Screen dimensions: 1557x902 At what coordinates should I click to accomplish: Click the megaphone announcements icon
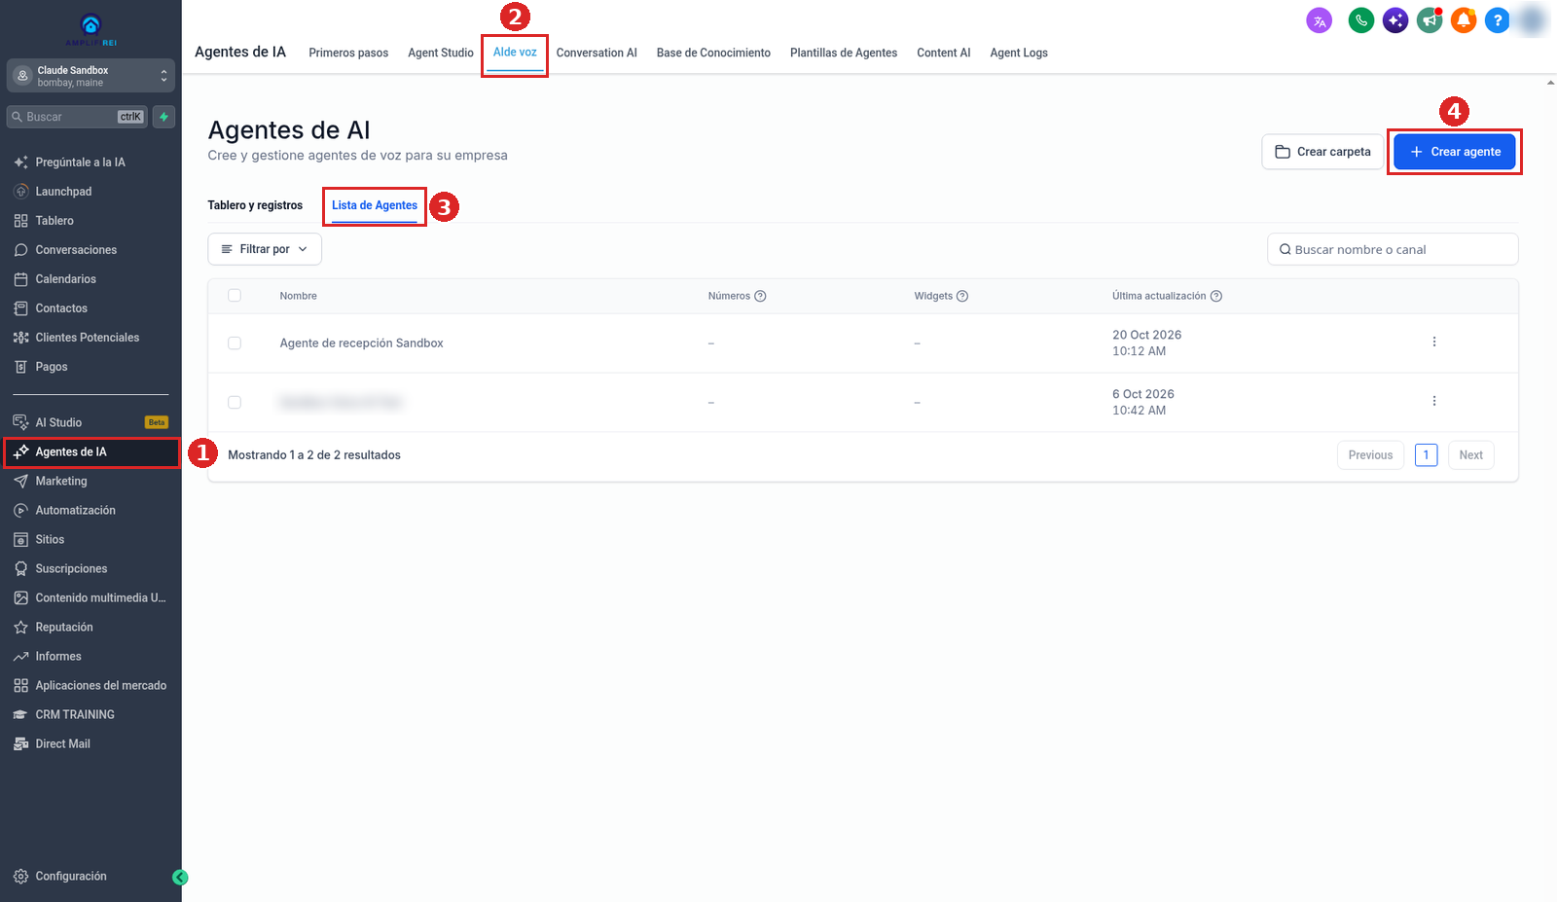pos(1430,20)
